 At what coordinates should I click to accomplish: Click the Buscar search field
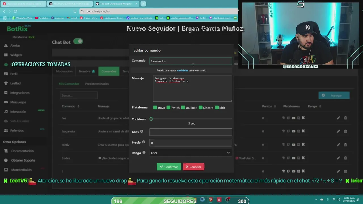click(79, 95)
